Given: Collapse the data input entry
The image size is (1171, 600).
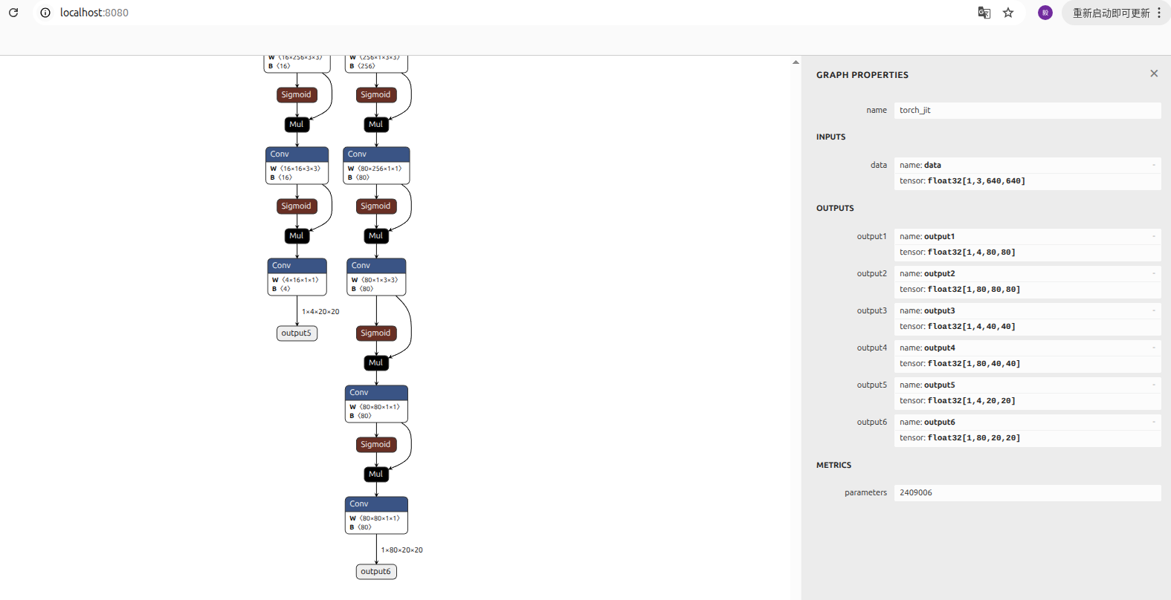Looking at the screenshot, I should point(1154,165).
